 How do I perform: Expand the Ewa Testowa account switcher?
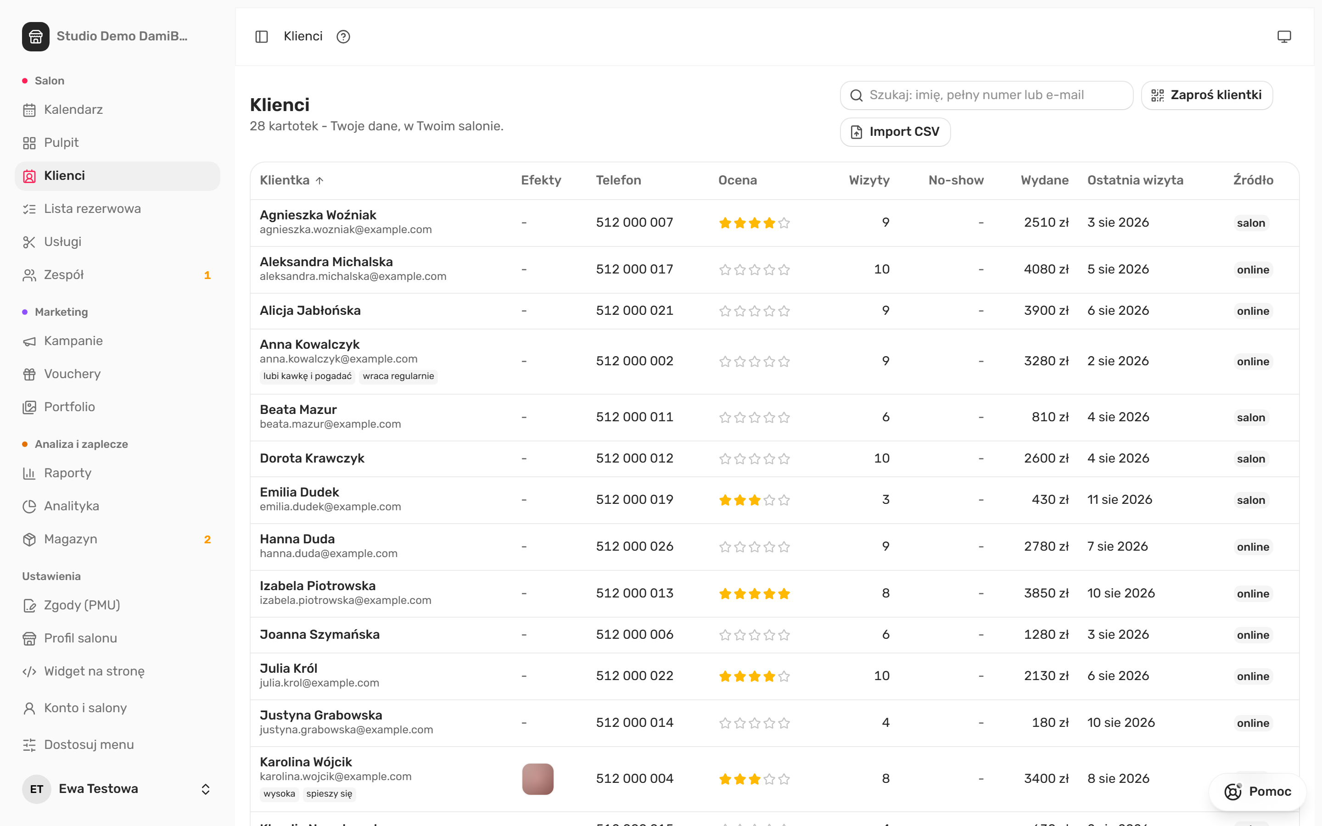click(x=205, y=789)
